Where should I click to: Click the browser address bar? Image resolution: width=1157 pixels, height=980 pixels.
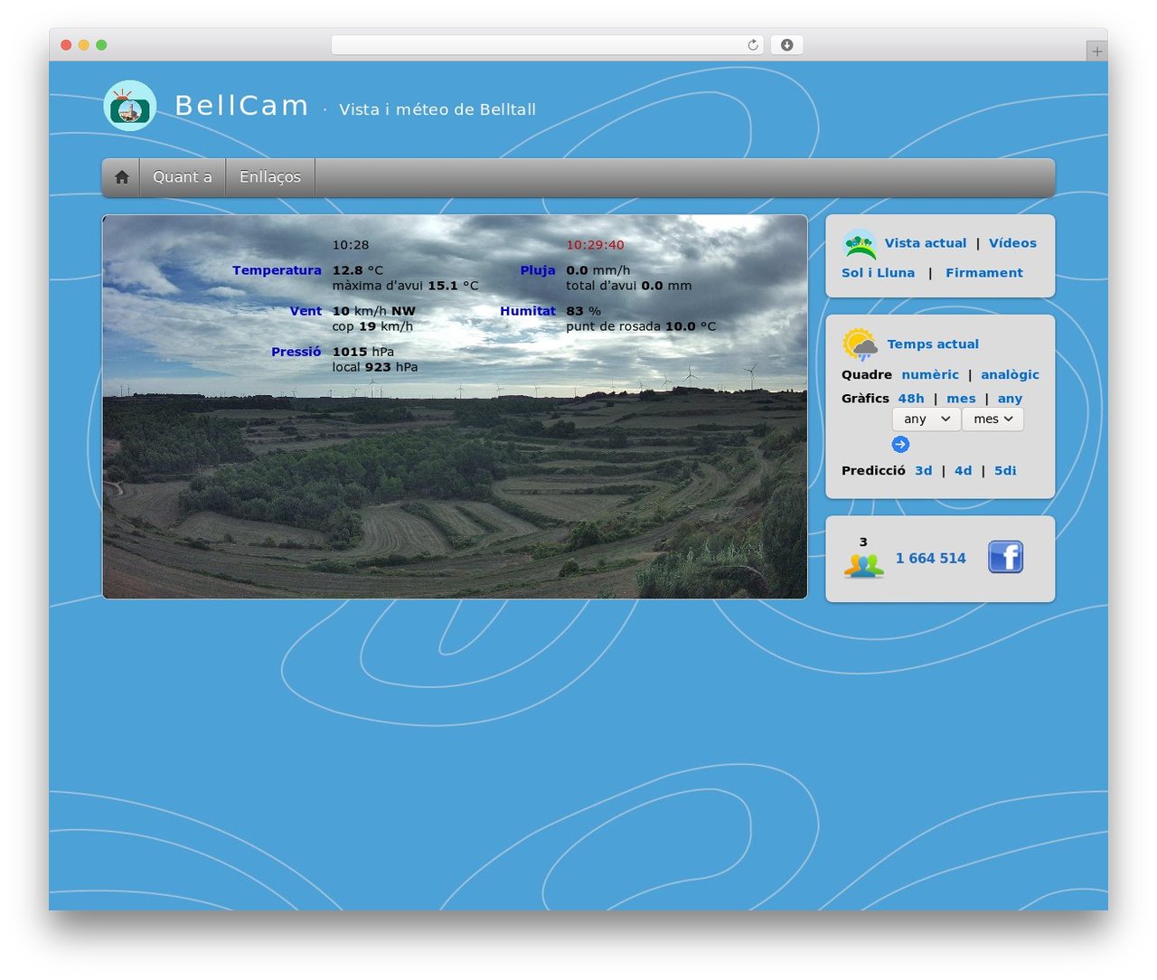point(548,45)
